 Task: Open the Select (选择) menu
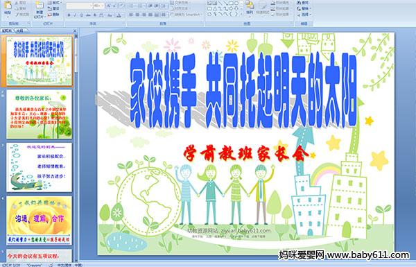(x=304, y=15)
